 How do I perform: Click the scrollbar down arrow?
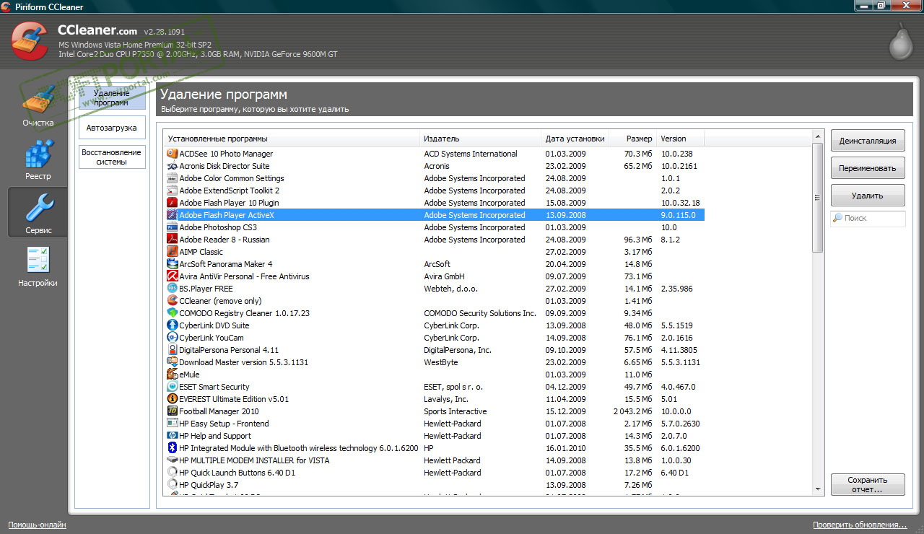coord(817,489)
